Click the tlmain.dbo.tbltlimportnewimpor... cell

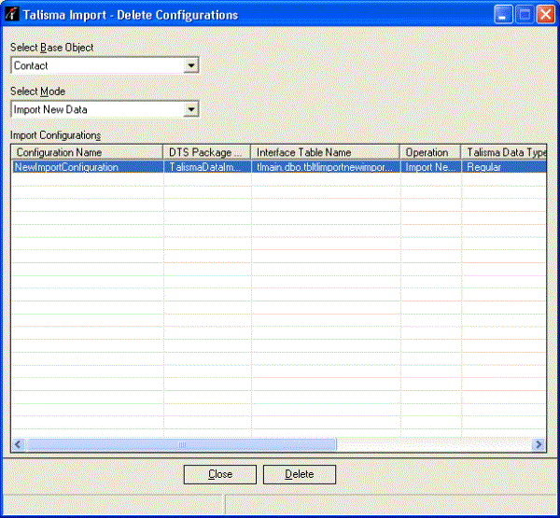(326, 167)
